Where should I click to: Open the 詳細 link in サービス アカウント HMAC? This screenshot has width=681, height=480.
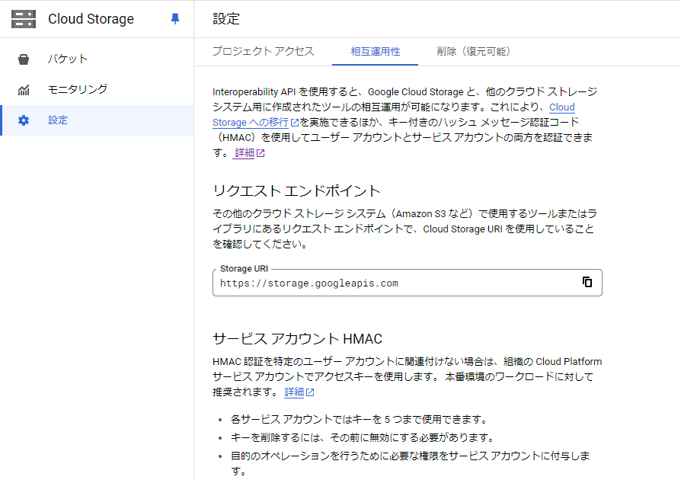pyautogui.click(x=294, y=392)
